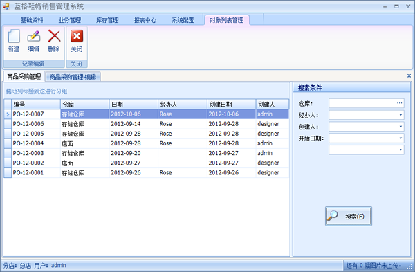This screenshot has height=272, width=415.
Task: Click the magnifier 搜索(F) search button
Action: (x=349, y=216)
